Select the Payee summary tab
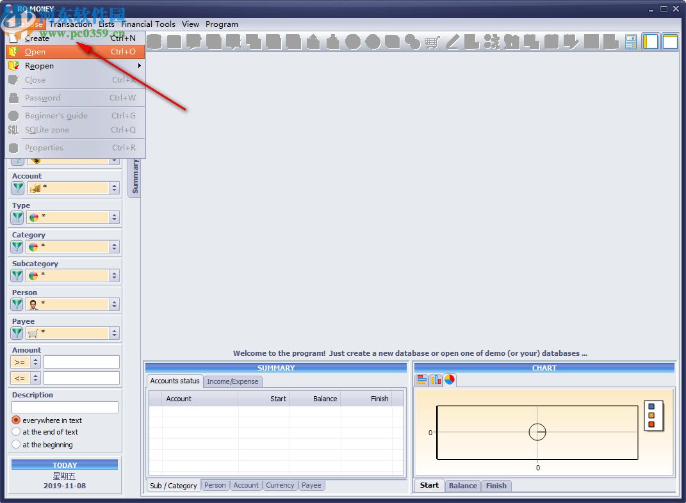The height and width of the screenshot is (503, 686). [x=311, y=485]
